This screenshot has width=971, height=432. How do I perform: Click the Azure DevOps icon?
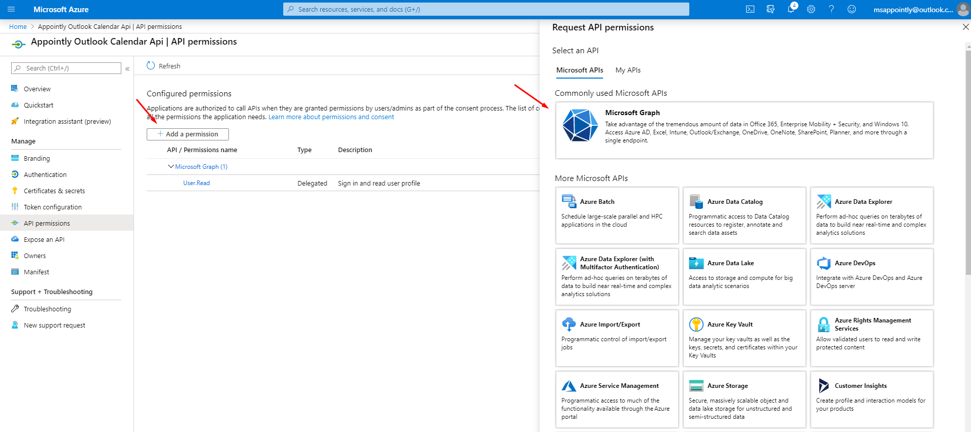(824, 263)
